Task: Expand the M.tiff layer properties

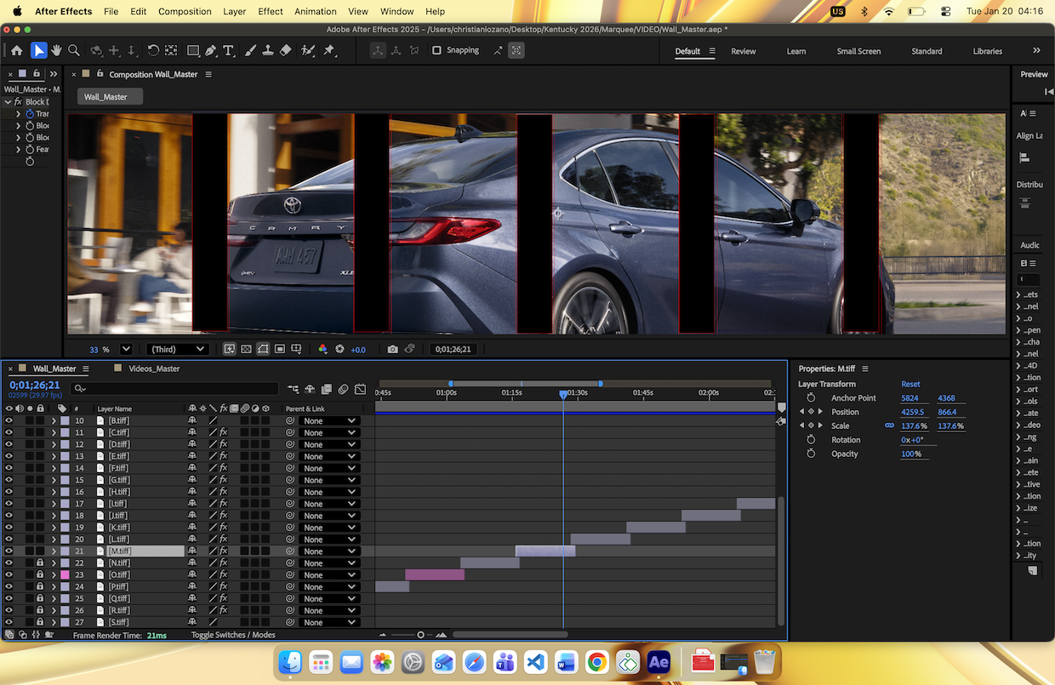Action: point(54,551)
